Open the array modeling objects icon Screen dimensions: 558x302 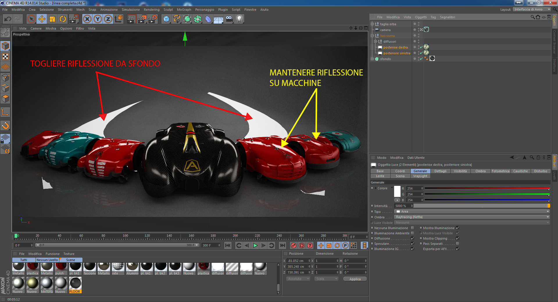click(198, 19)
